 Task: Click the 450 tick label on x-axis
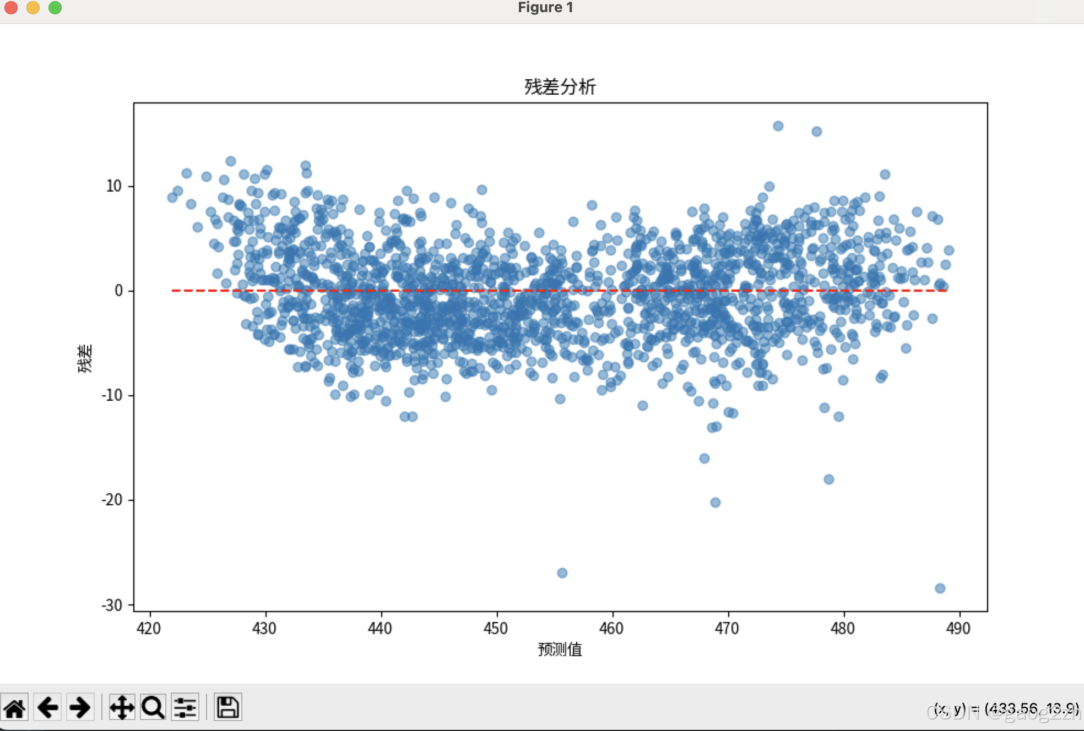pyautogui.click(x=496, y=629)
